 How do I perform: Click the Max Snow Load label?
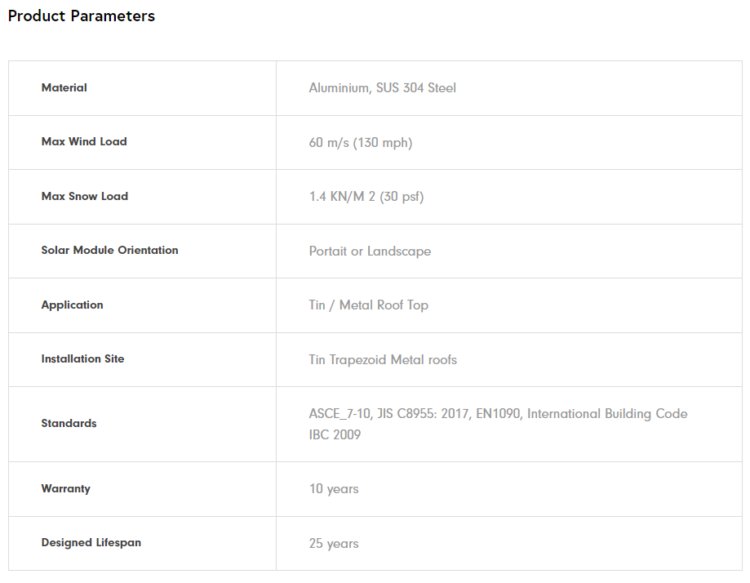click(x=85, y=196)
